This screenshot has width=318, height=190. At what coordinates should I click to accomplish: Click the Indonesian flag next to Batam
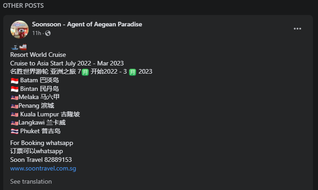15,80
